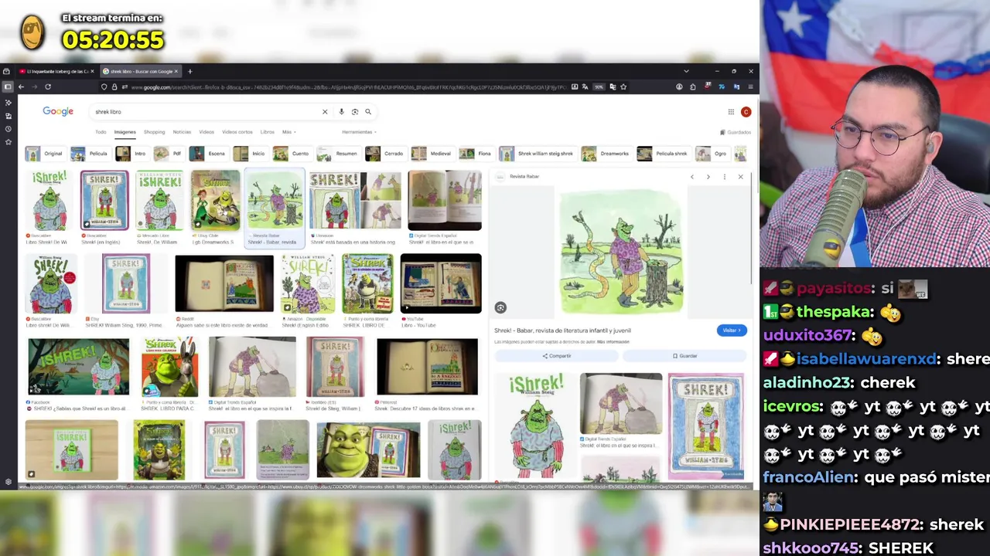
Task: Filter results by the Escena chip
Action: (208, 154)
